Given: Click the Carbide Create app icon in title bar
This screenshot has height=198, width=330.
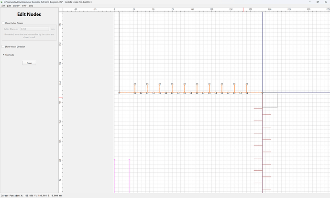Looking at the screenshot, I should 2,2.
